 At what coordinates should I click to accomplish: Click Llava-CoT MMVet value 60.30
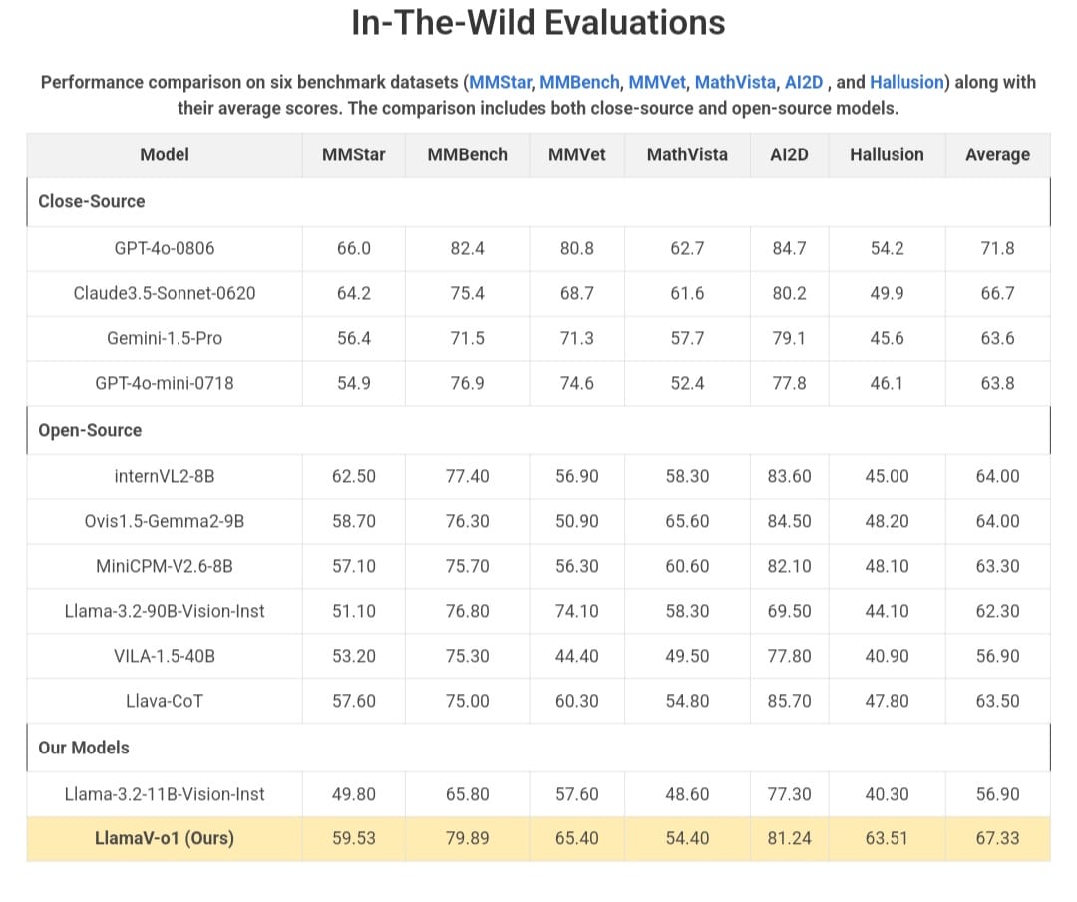(x=577, y=701)
